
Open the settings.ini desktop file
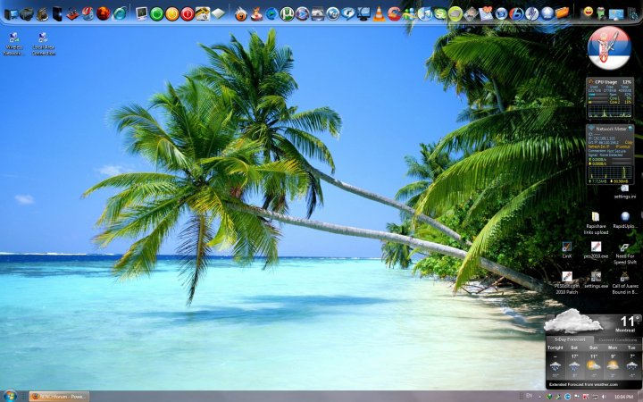(x=624, y=192)
